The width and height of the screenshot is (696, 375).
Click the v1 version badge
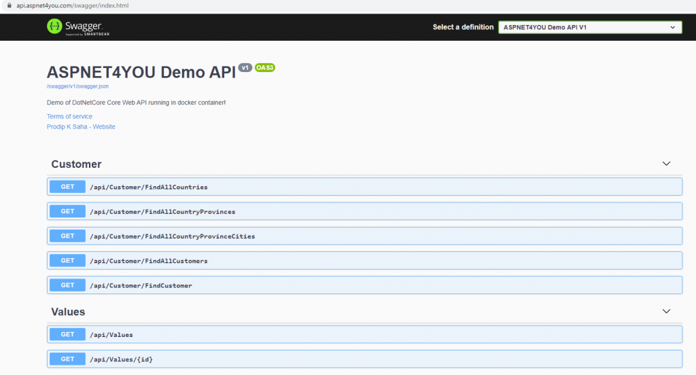coord(245,67)
